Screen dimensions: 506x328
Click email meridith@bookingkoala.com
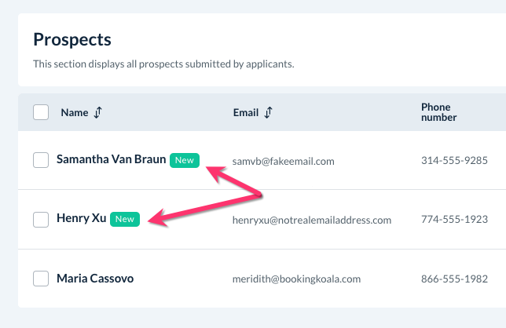296,279
